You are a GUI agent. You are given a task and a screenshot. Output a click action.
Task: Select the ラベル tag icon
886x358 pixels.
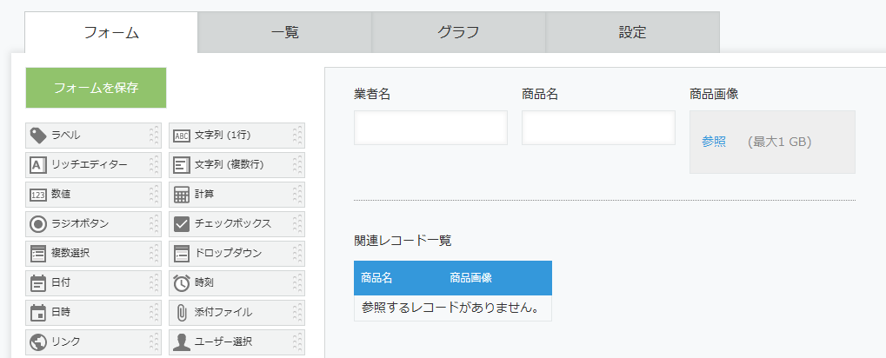click(x=38, y=136)
